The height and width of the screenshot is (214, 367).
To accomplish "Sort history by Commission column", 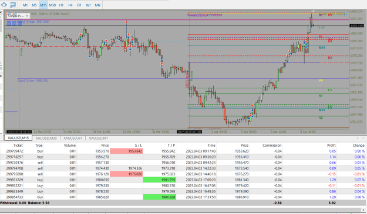I will click(x=272, y=145).
